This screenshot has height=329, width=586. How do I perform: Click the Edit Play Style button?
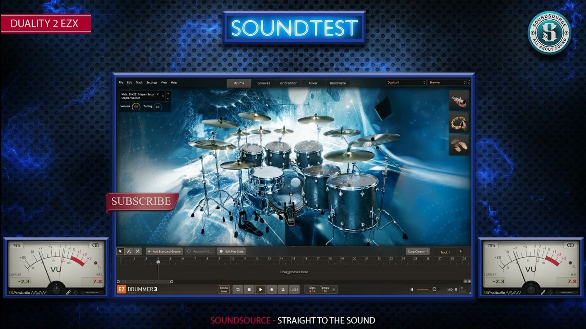[232, 251]
